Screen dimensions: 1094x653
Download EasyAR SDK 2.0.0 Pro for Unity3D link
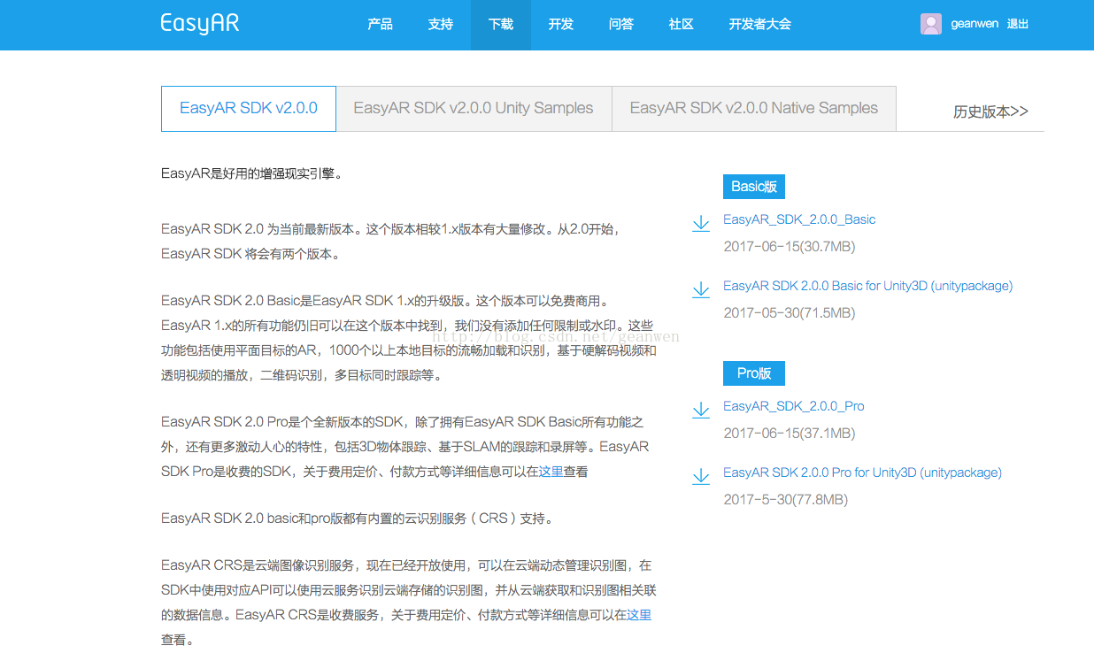tap(862, 472)
